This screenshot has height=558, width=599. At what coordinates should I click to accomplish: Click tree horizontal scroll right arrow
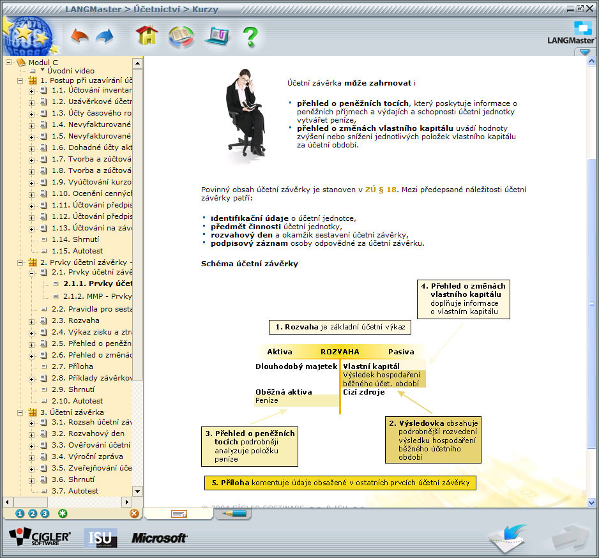[x=127, y=501]
